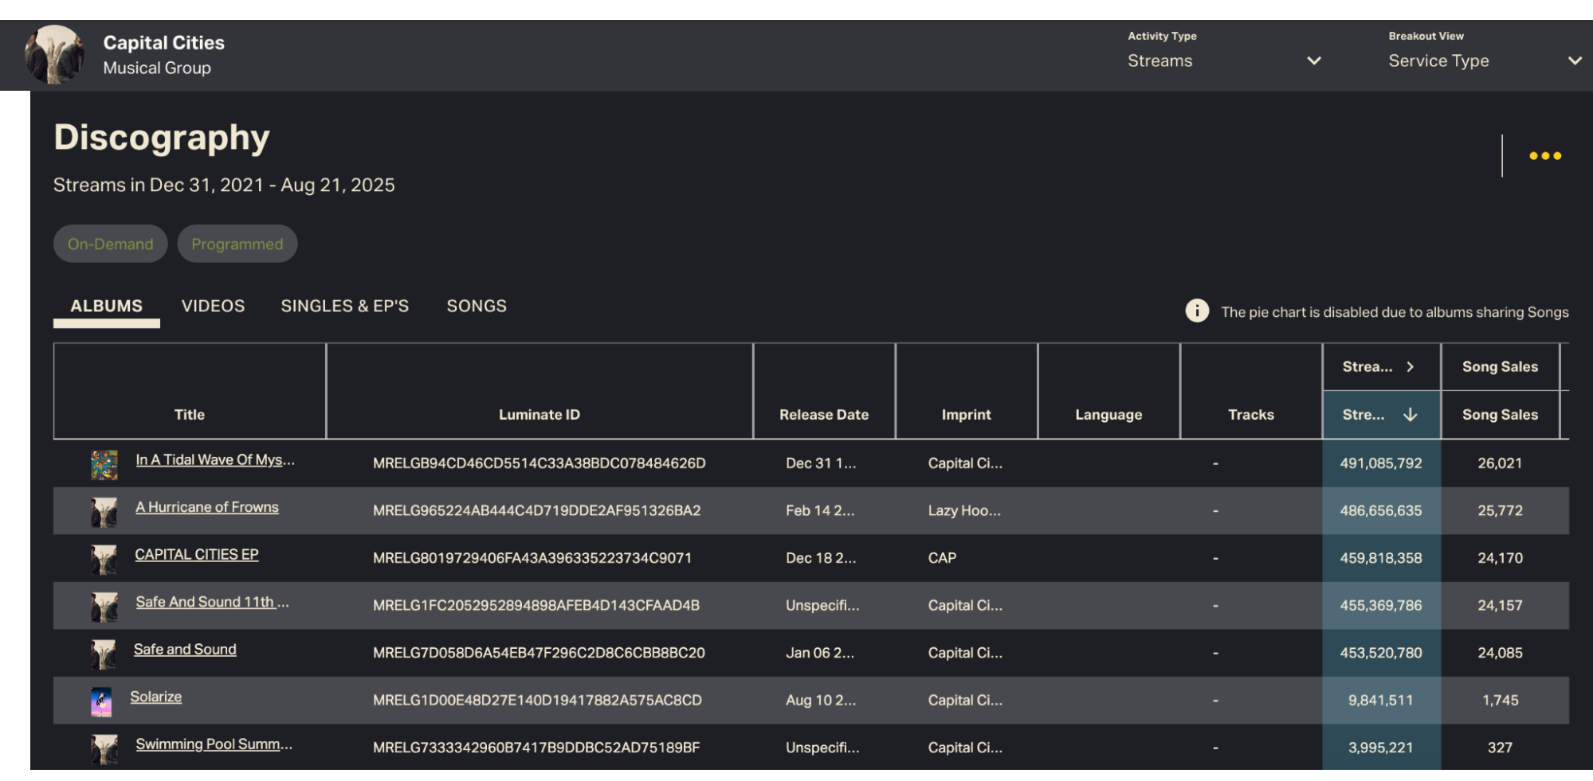
Task: Click In A Tidal Wave album thumbnail
Action: (x=104, y=464)
